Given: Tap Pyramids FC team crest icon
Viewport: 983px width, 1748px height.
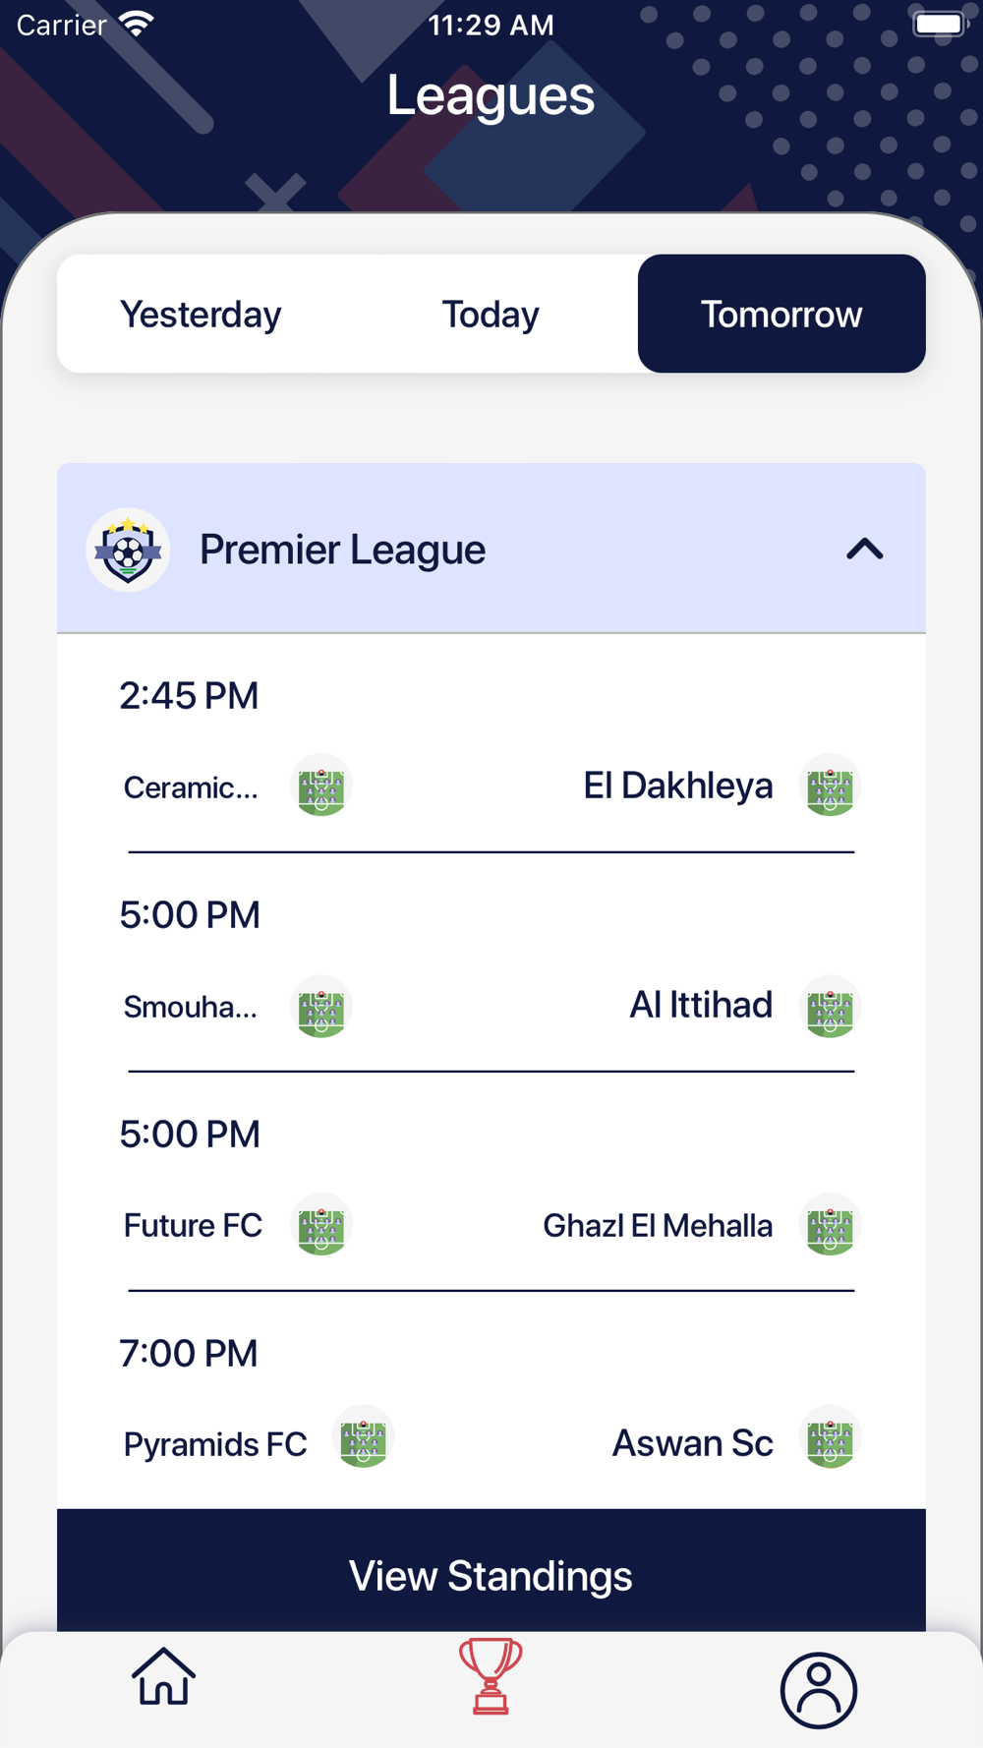Looking at the screenshot, I should [364, 1437].
